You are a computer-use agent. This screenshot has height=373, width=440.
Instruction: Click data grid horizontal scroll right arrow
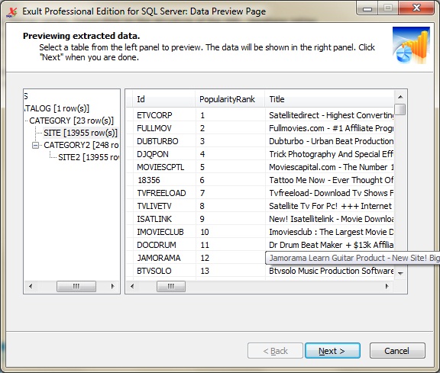coord(387,286)
